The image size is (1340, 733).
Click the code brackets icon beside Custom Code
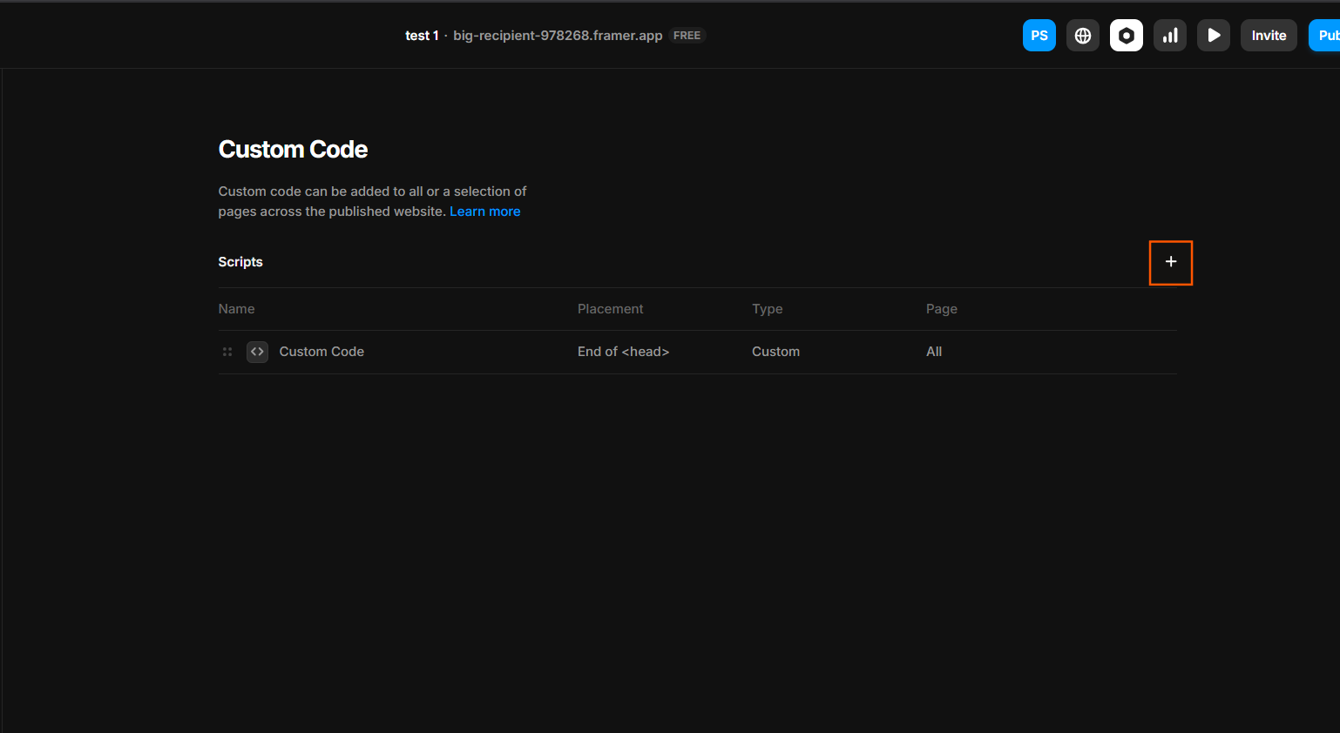coord(257,352)
